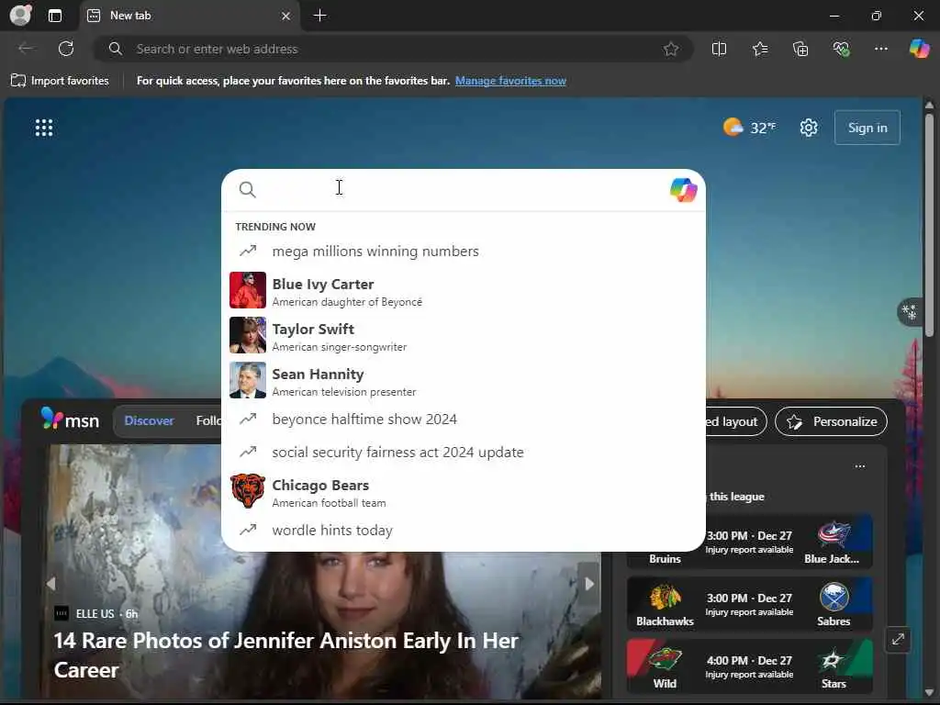This screenshot has width=940, height=705.
Task: Select social security fairness act suggestion
Action: coord(463,452)
